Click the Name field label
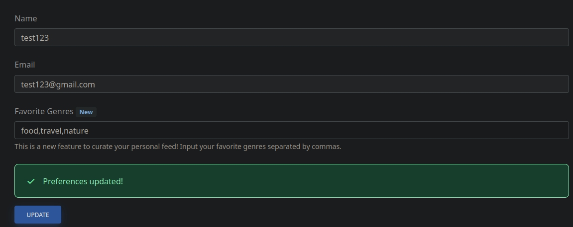 click(x=26, y=18)
